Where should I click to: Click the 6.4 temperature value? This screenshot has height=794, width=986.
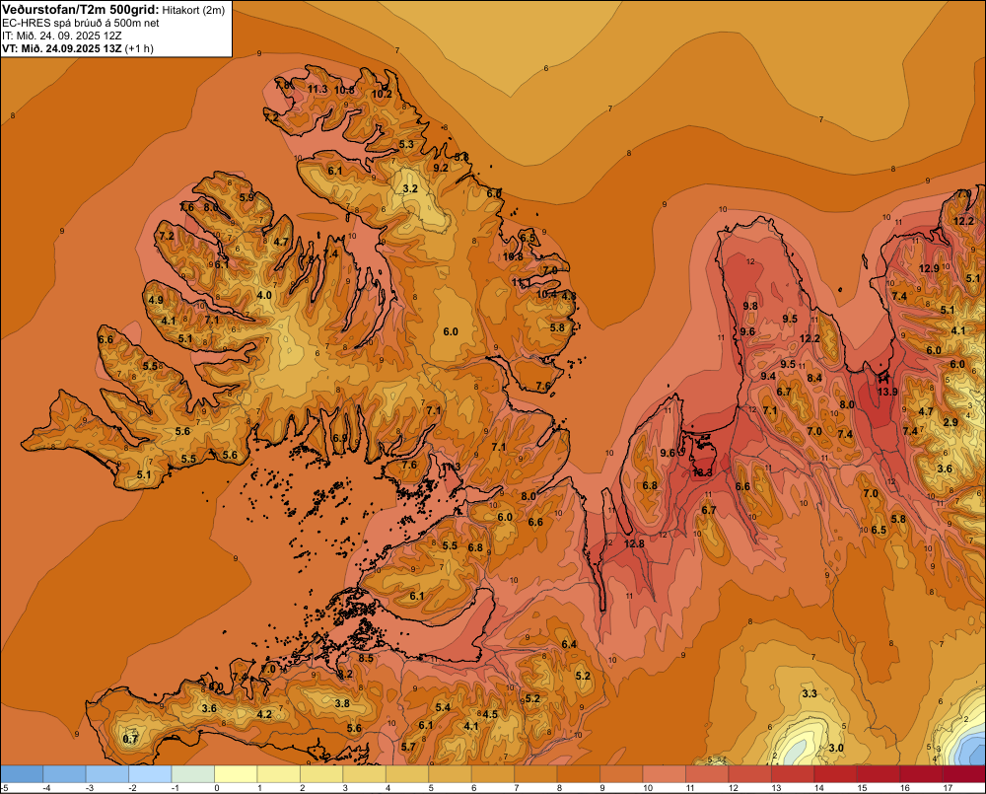569,644
